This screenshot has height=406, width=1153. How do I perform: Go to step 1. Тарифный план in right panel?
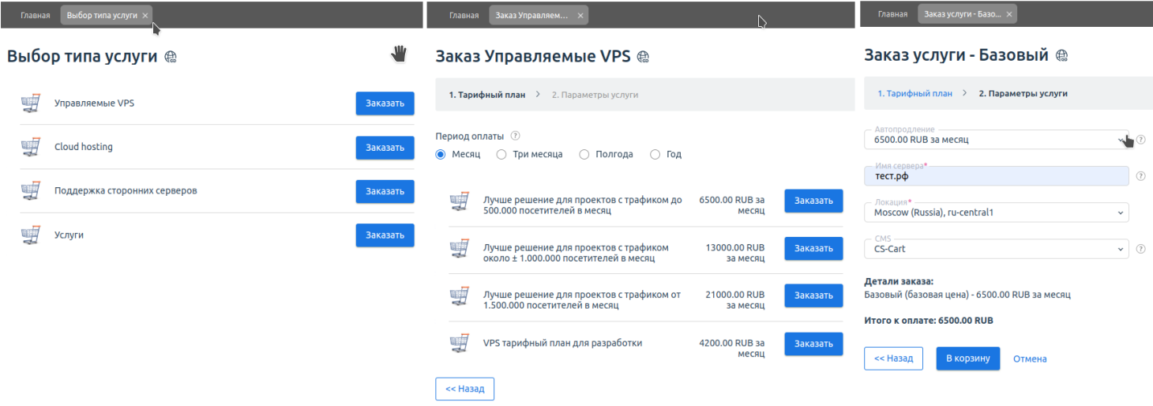pos(915,93)
